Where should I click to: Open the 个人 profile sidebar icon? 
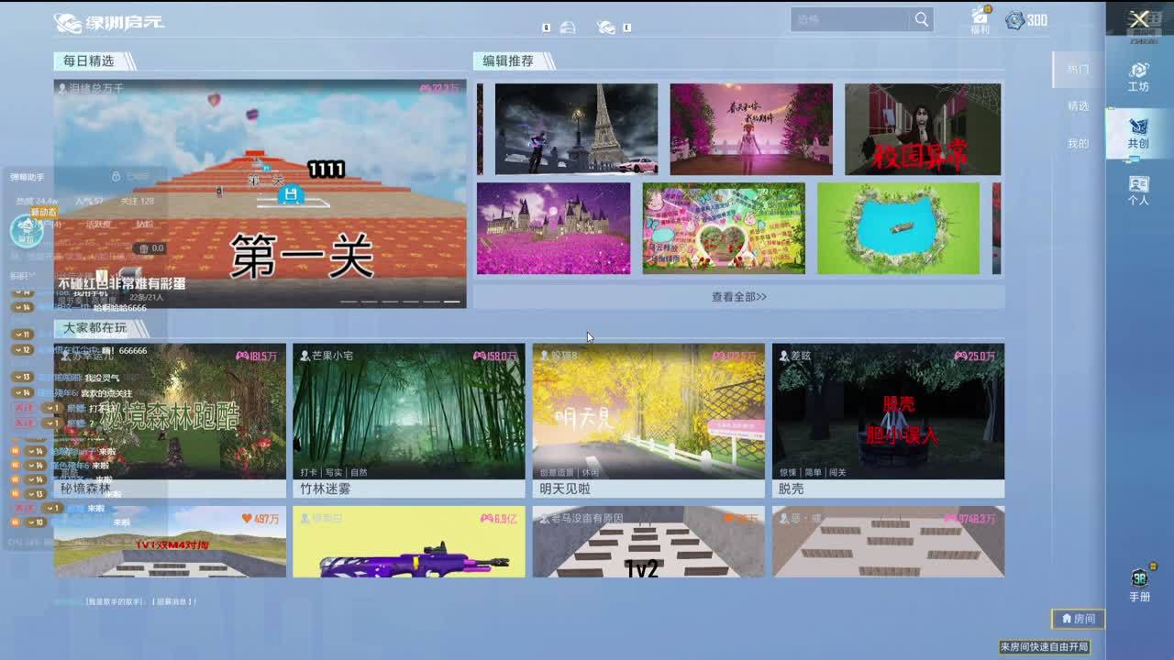click(1138, 190)
